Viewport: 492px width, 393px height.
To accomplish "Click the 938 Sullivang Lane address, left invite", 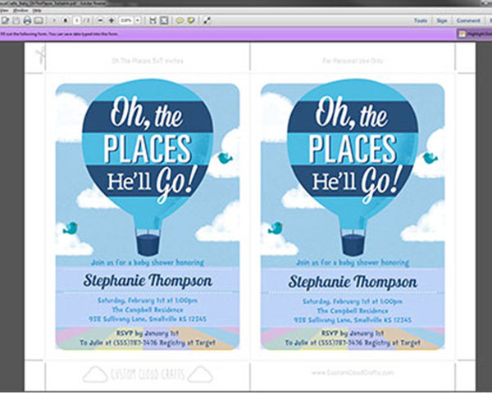I will click(148, 319).
